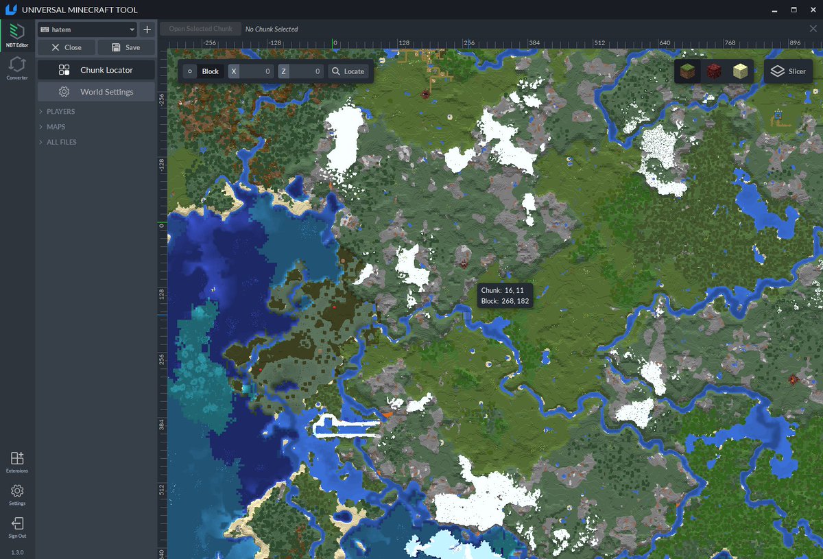This screenshot has height=559, width=823.
Task: Select the End stone dimension icon
Action: click(x=740, y=71)
